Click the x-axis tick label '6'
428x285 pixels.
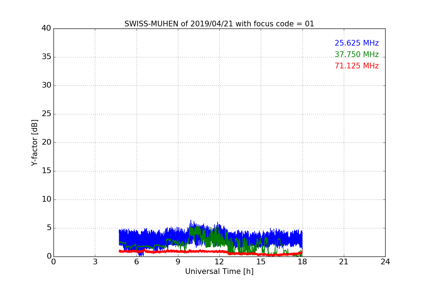[x=137, y=262]
